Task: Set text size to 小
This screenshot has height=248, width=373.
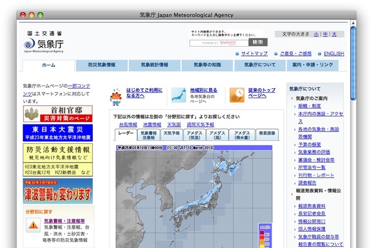Action: tap(316, 34)
